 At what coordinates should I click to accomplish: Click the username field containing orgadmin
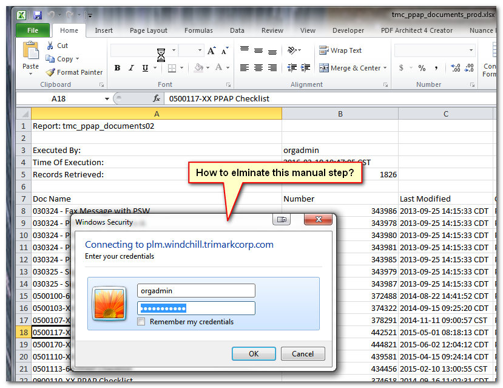(x=196, y=291)
